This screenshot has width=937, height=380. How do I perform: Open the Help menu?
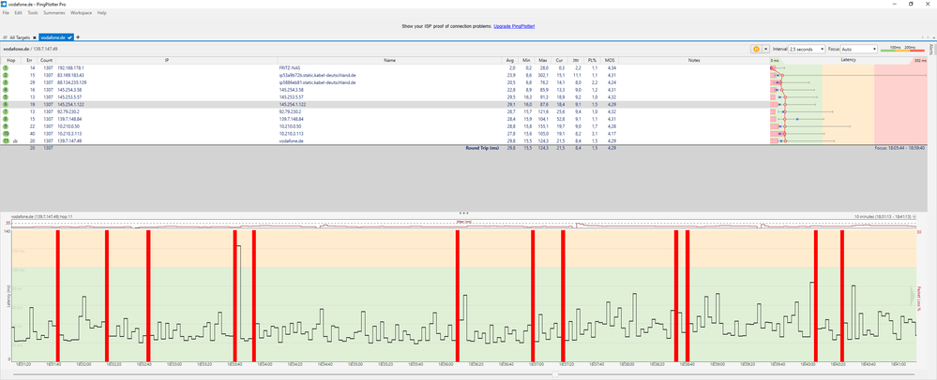point(101,12)
